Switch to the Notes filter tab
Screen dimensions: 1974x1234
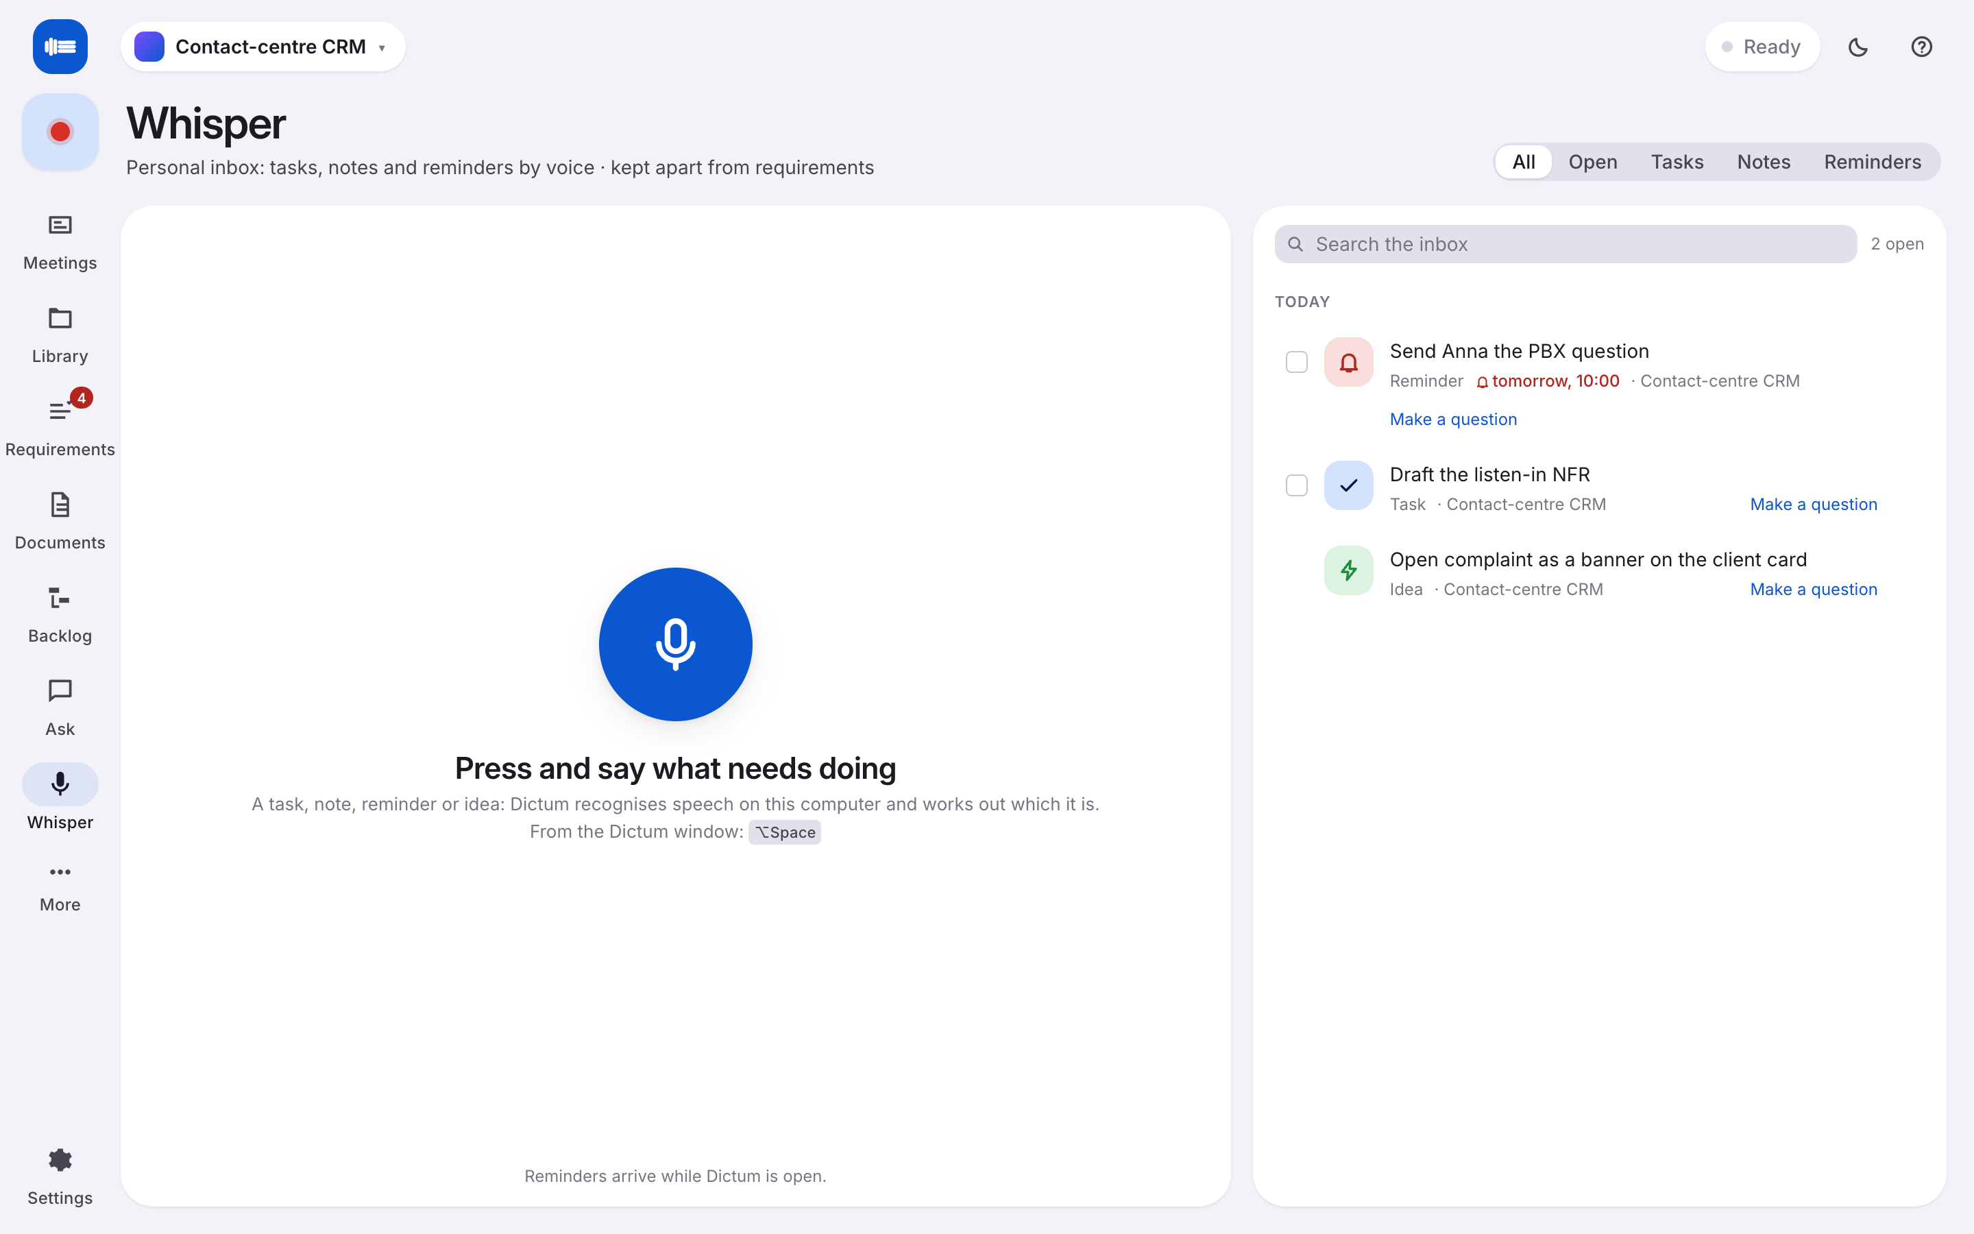click(x=1764, y=162)
